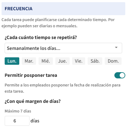Click the '¿Con qué margen de días?' label

click(33, 101)
